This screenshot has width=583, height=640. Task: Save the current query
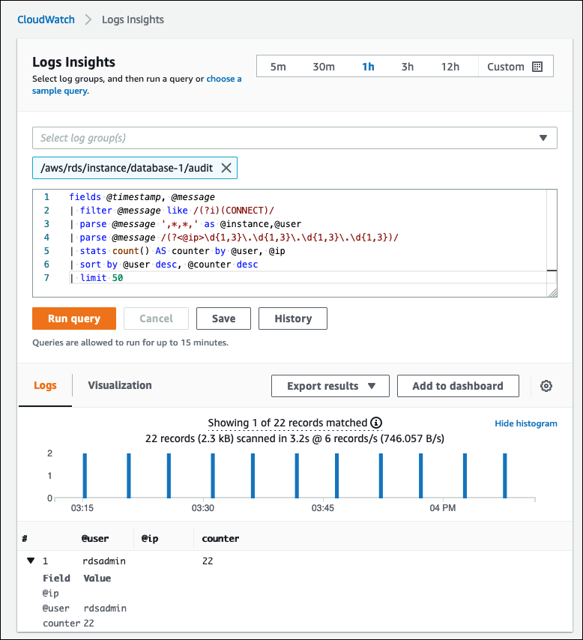[223, 319]
